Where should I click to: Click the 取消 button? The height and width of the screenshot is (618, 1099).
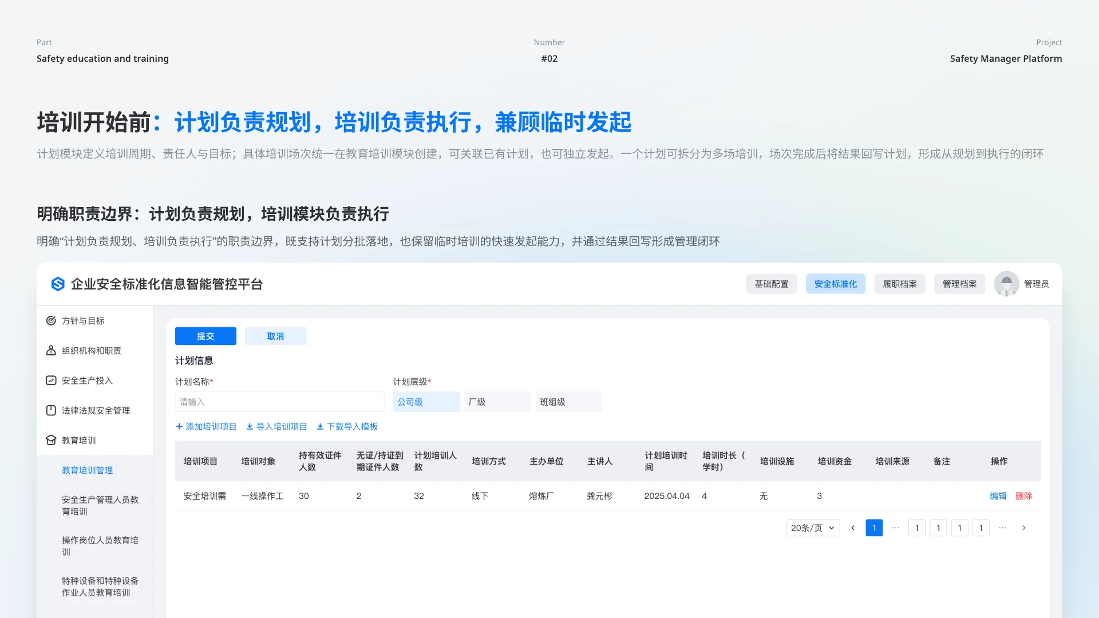pos(275,336)
